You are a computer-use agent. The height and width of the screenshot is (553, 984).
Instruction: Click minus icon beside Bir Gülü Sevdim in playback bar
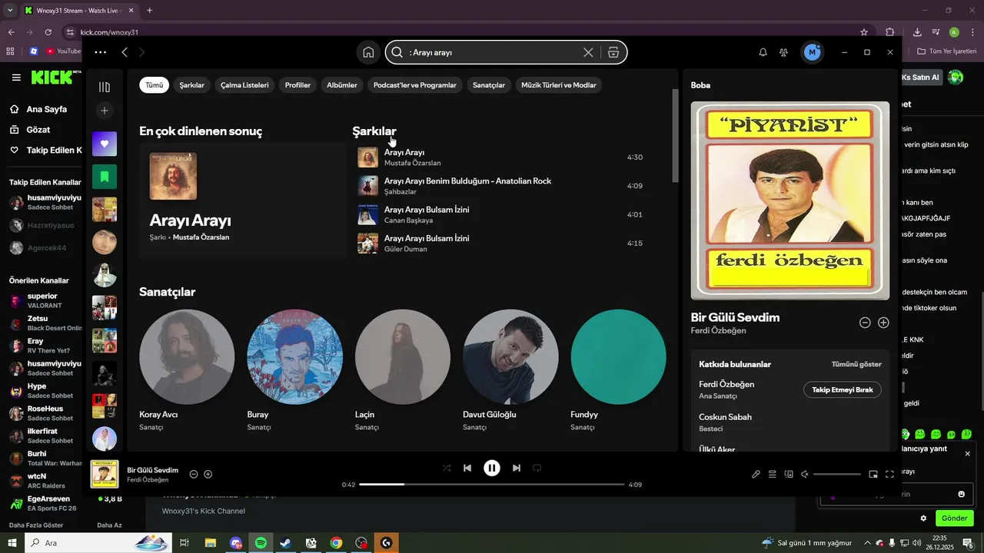click(194, 474)
